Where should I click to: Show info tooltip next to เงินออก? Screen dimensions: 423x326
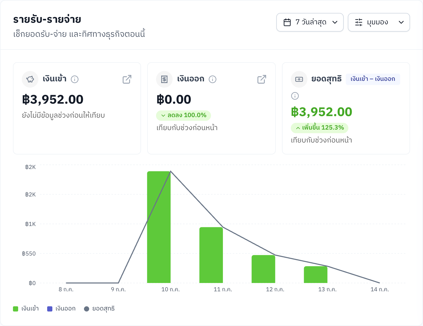213,79
